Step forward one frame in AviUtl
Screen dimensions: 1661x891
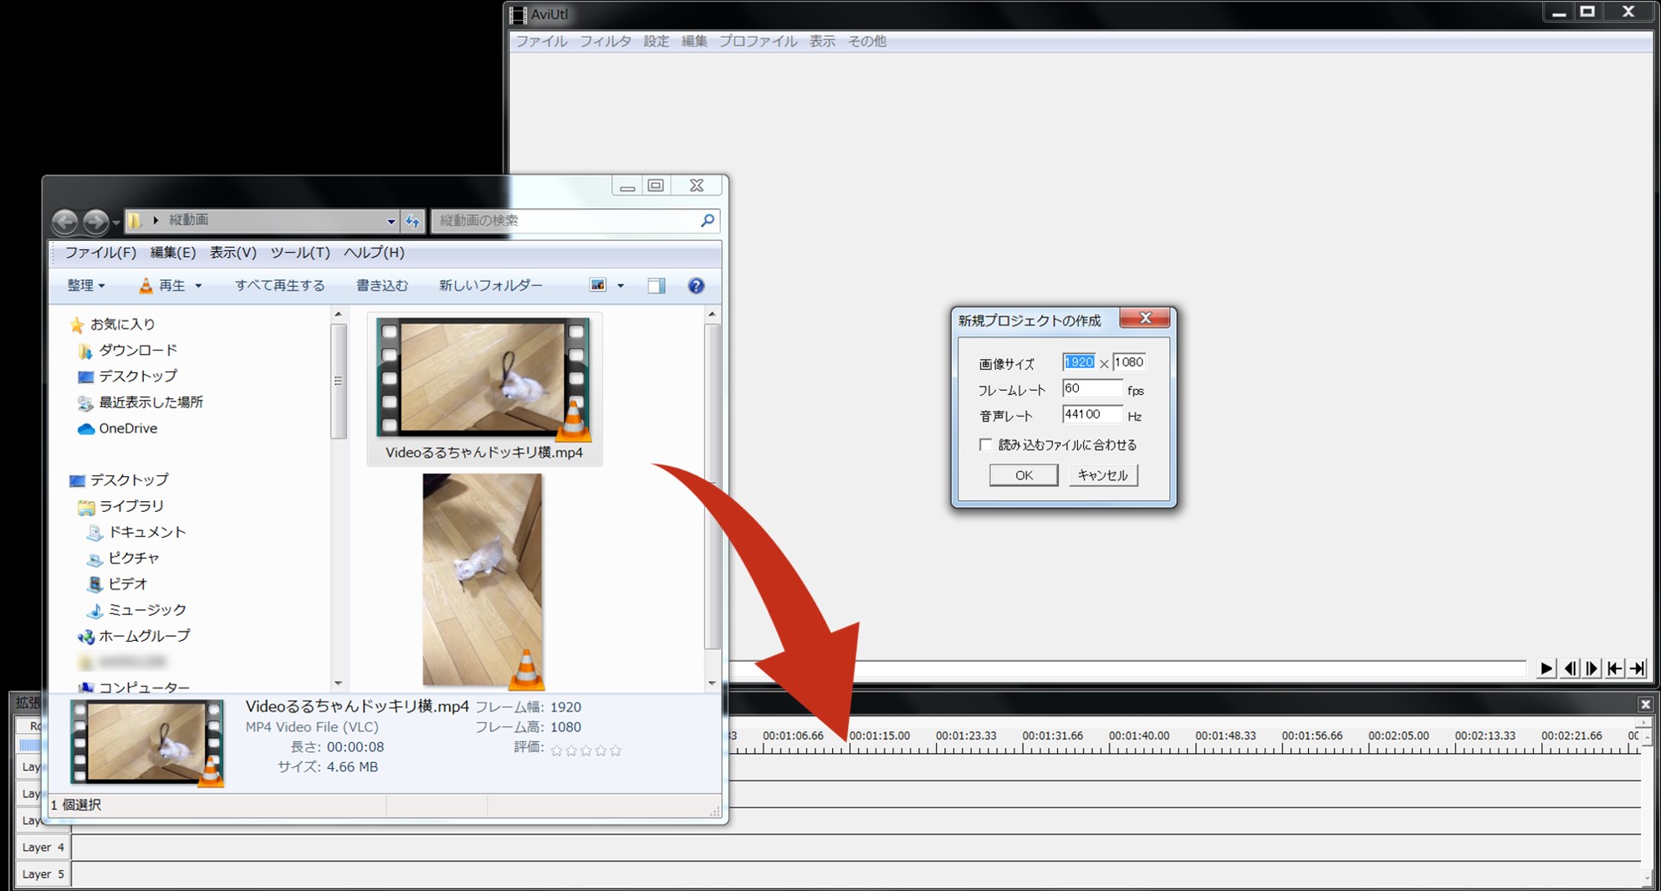tap(1592, 668)
